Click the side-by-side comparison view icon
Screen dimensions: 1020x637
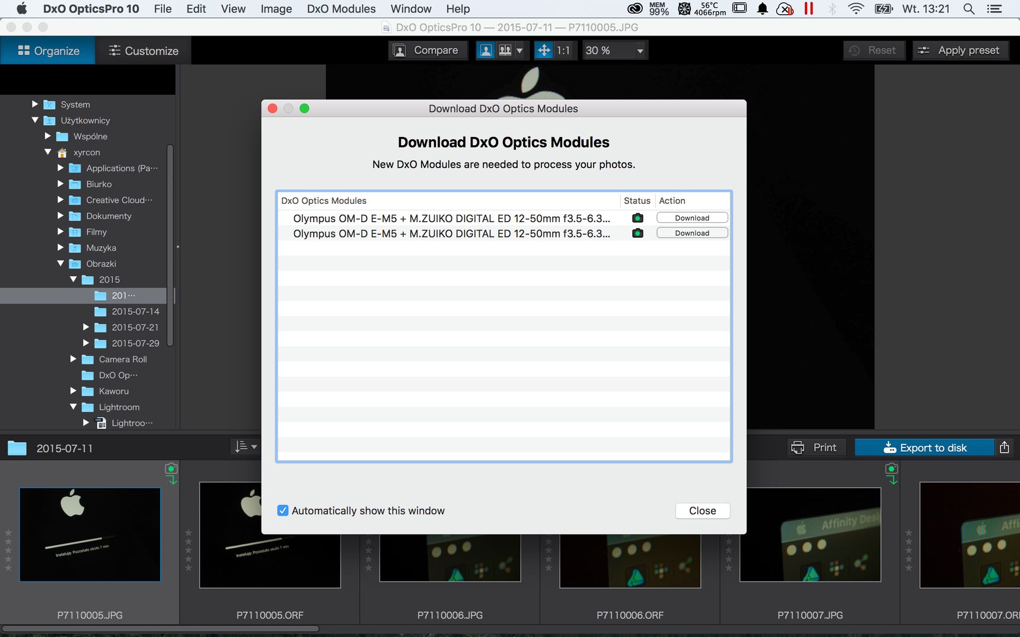(x=505, y=50)
